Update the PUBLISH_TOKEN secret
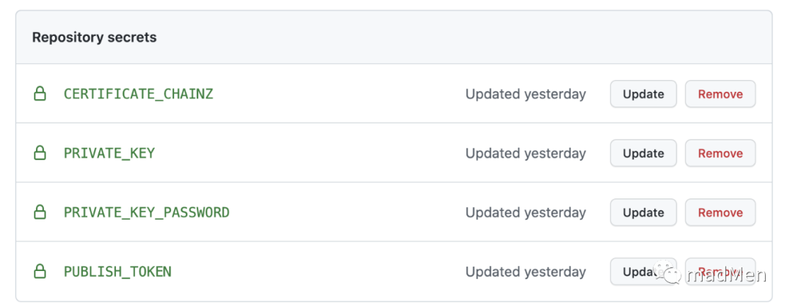Image resolution: width=793 pixels, height=307 pixels. pos(643,272)
